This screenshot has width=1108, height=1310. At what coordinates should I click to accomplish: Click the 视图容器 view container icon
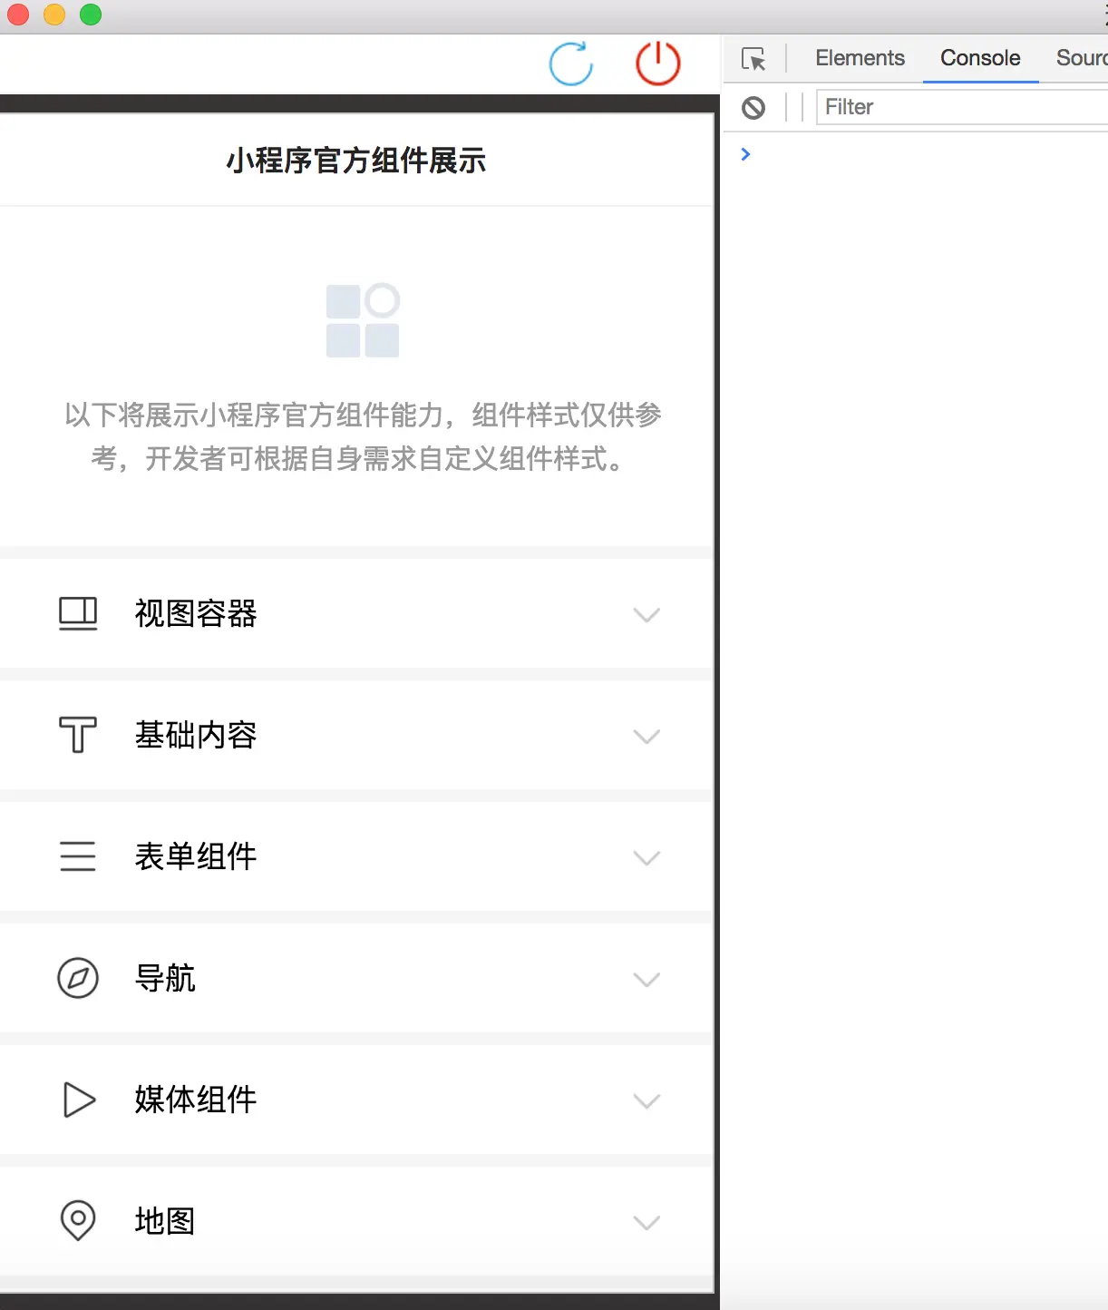click(78, 614)
